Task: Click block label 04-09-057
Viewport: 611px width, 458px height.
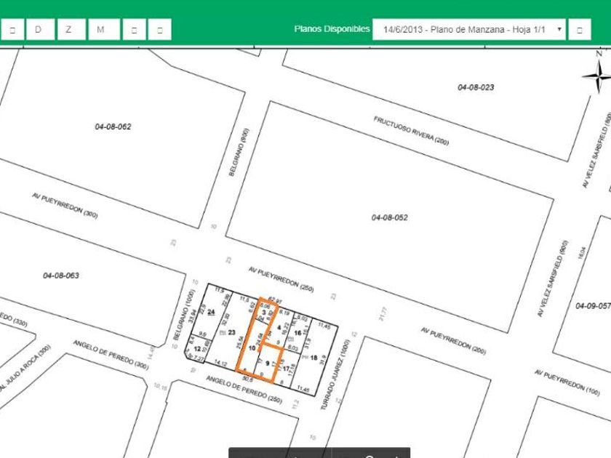Action: coord(593,306)
